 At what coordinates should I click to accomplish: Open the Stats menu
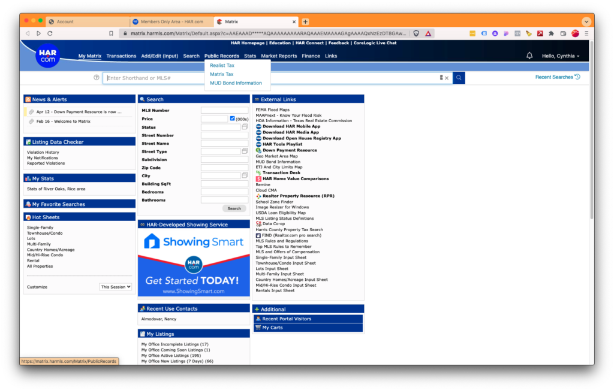point(250,56)
